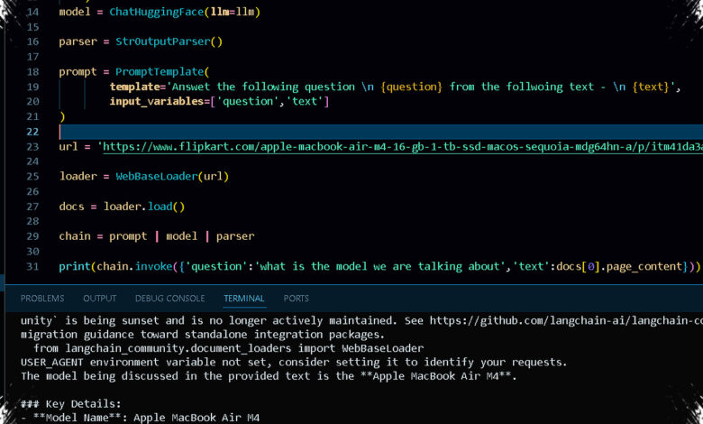Place cursor on ChatHuggingFace in line 14

point(157,12)
